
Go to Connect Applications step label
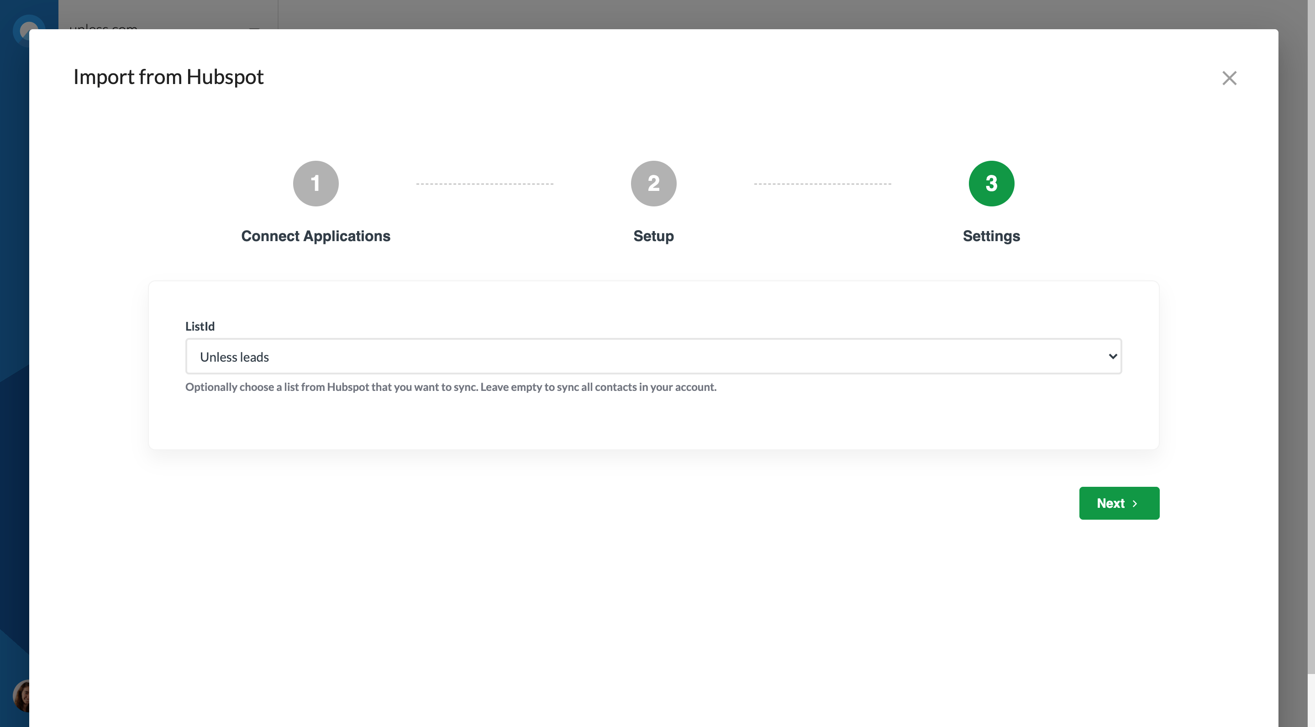(x=316, y=236)
